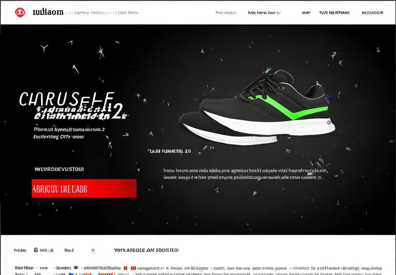Click the small white label above the red button
Image resolution: width=396 pixels, height=275 pixels.
tap(59, 169)
